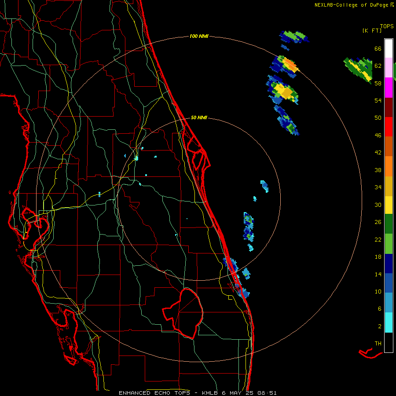The image size is (396, 396).
Task: Select the Enhanced Echo Tops KMLB caption
Action: [198, 393]
